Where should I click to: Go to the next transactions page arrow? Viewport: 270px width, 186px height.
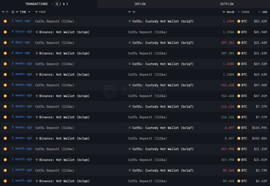point(67,4)
